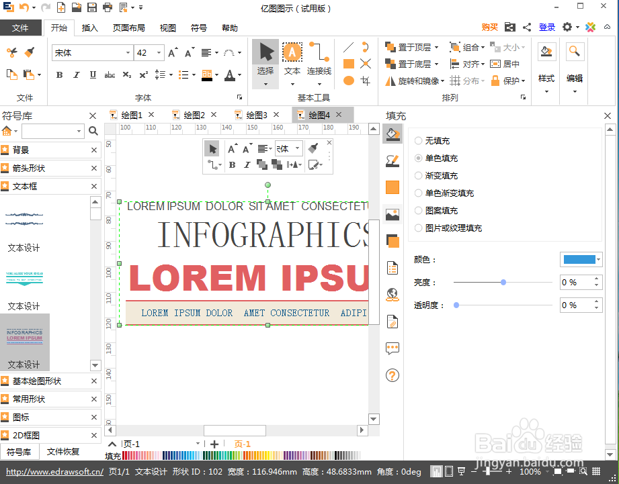Open the comment bubble panel icon
This screenshot has height=484, width=619.
point(393,348)
